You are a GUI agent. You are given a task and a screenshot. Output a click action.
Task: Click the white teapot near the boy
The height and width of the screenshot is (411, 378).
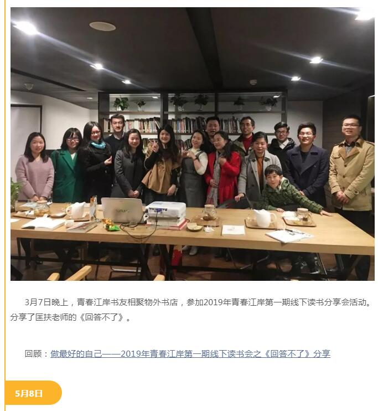[x=265, y=218]
